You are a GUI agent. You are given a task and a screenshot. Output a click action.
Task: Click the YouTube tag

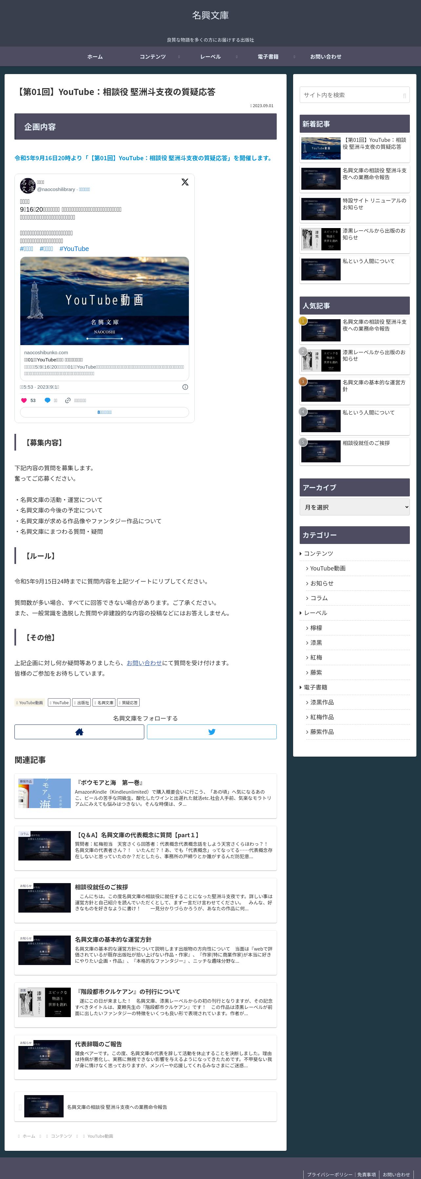[59, 703]
